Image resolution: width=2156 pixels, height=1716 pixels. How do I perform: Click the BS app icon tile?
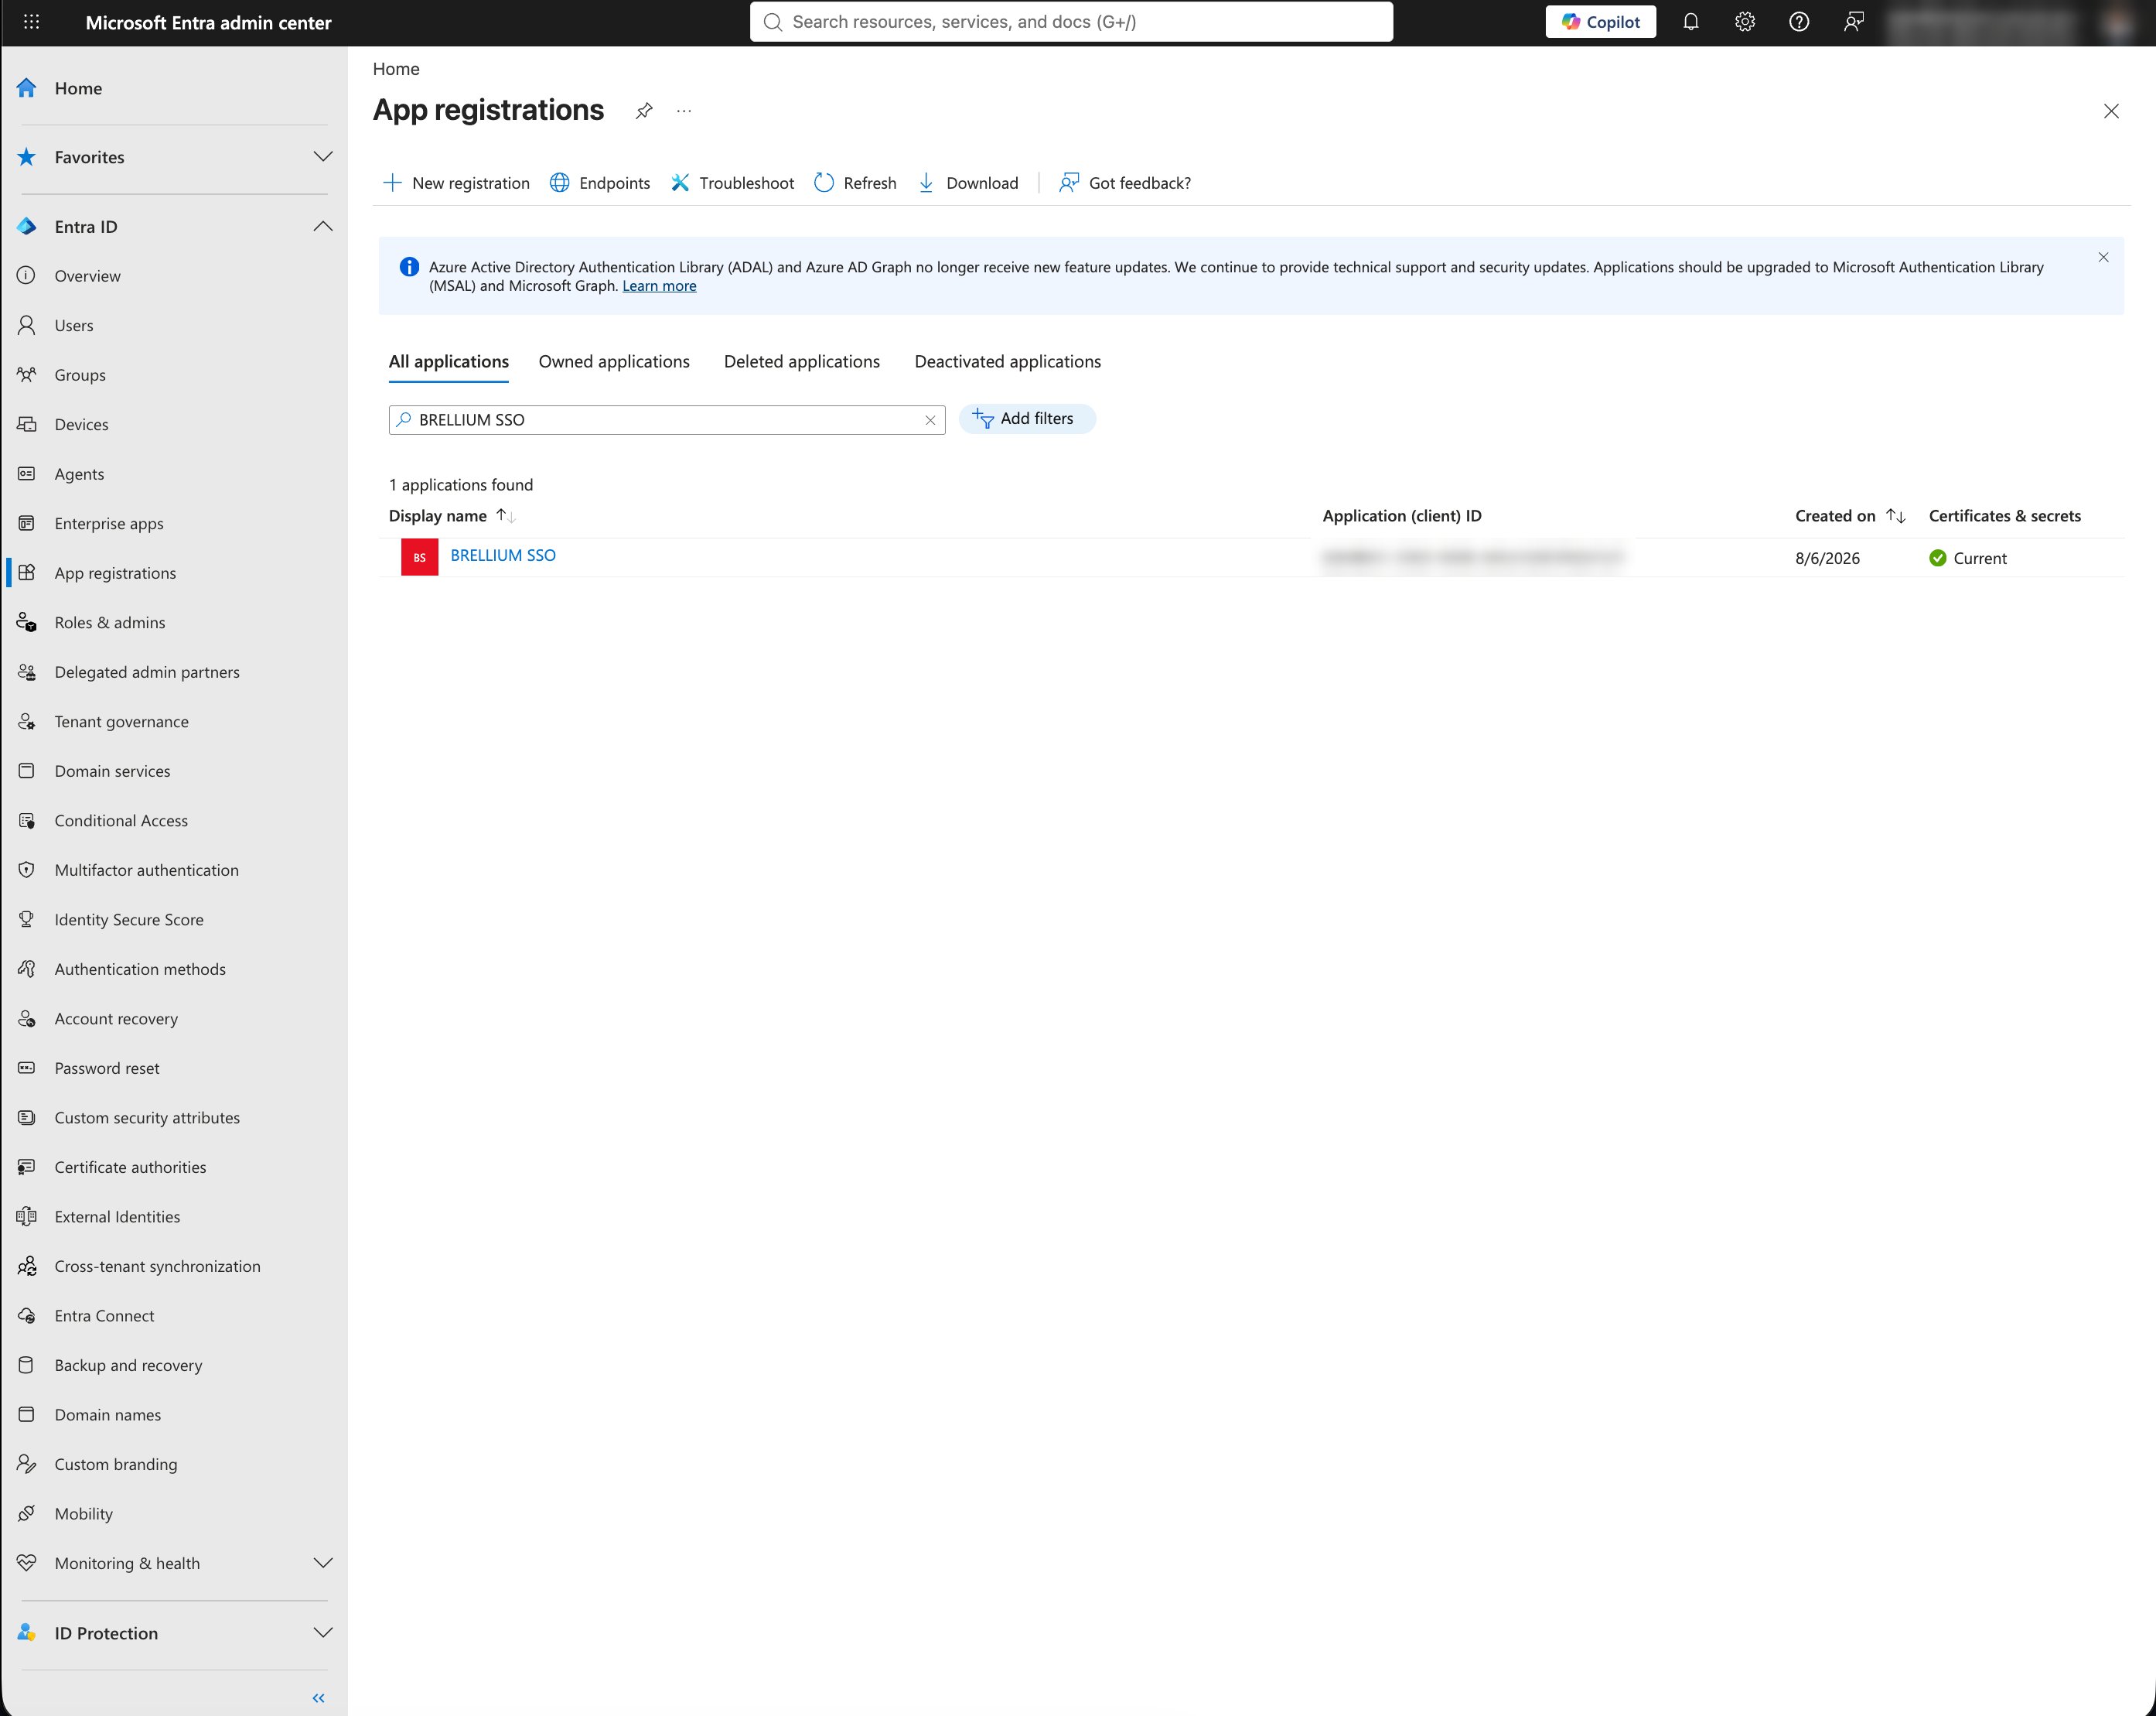point(420,557)
